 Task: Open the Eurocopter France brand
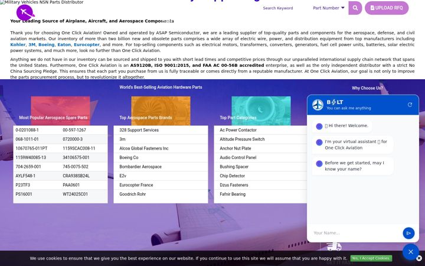[136, 185]
